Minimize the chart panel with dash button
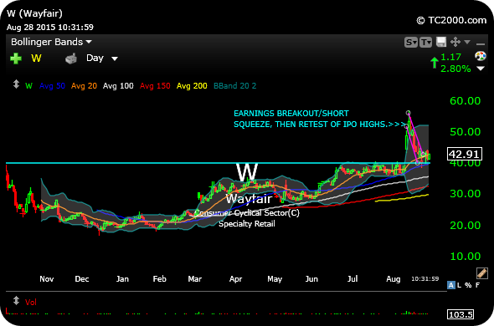494x326 pixels. tap(481, 43)
